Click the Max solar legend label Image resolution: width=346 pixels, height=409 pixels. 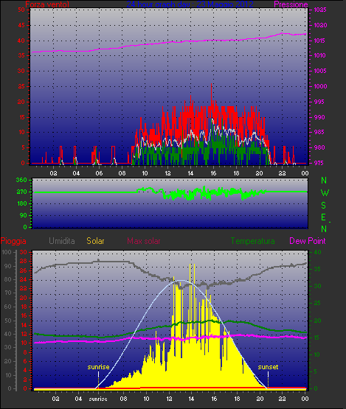[144, 241]
